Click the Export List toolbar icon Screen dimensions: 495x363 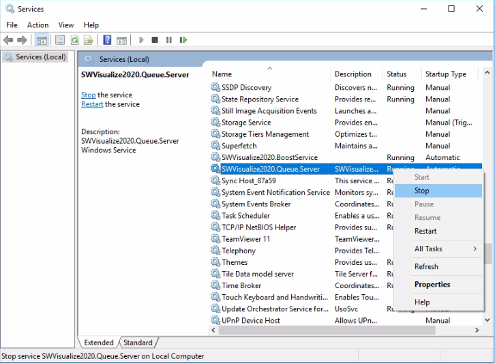pos(89,40)
